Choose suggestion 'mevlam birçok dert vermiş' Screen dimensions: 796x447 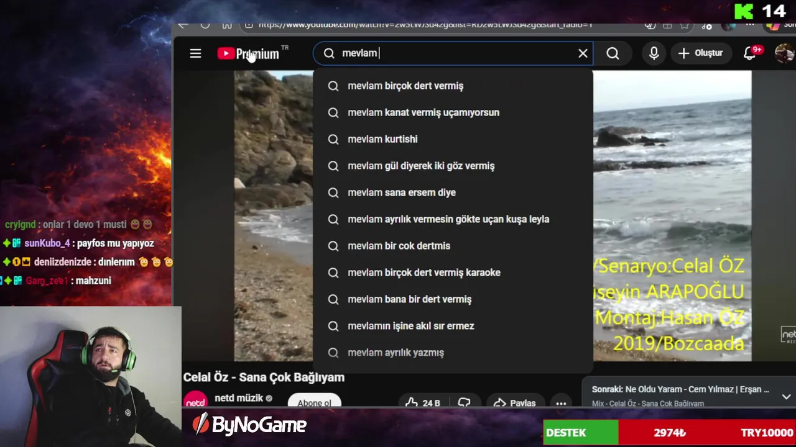[453, 86]
